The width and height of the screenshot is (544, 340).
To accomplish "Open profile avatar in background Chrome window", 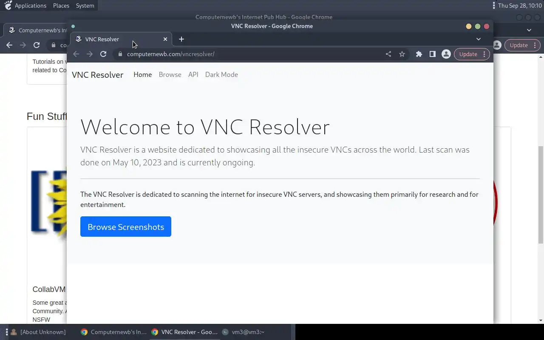I will click(497, 45).
